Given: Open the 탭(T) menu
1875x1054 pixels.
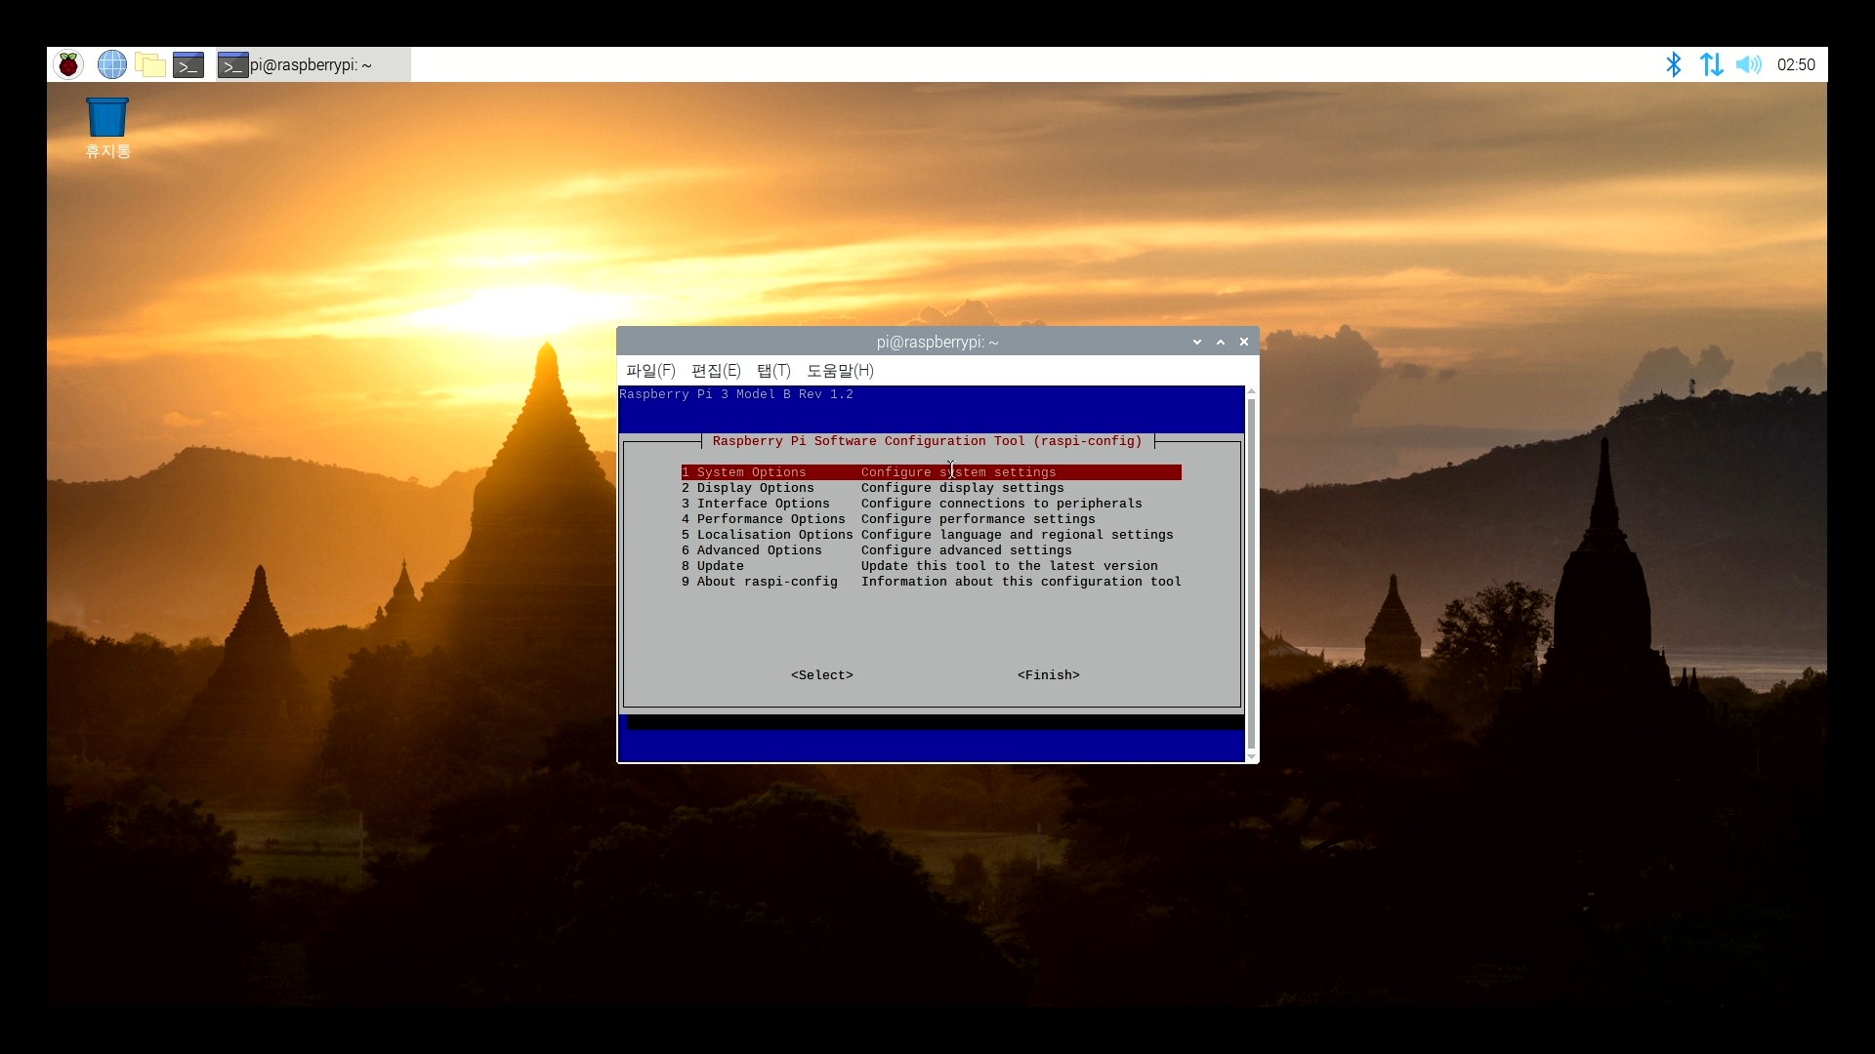Looking at the screenshot, I should point(773,371).
